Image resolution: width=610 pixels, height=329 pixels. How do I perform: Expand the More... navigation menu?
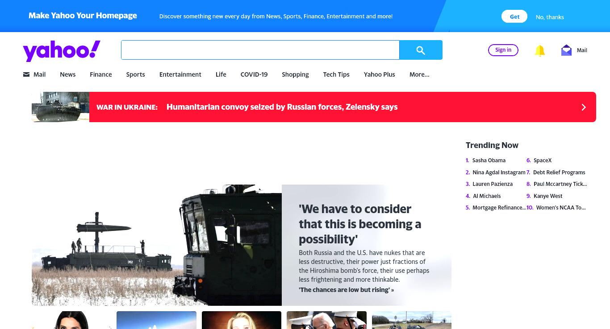[419, 74]
